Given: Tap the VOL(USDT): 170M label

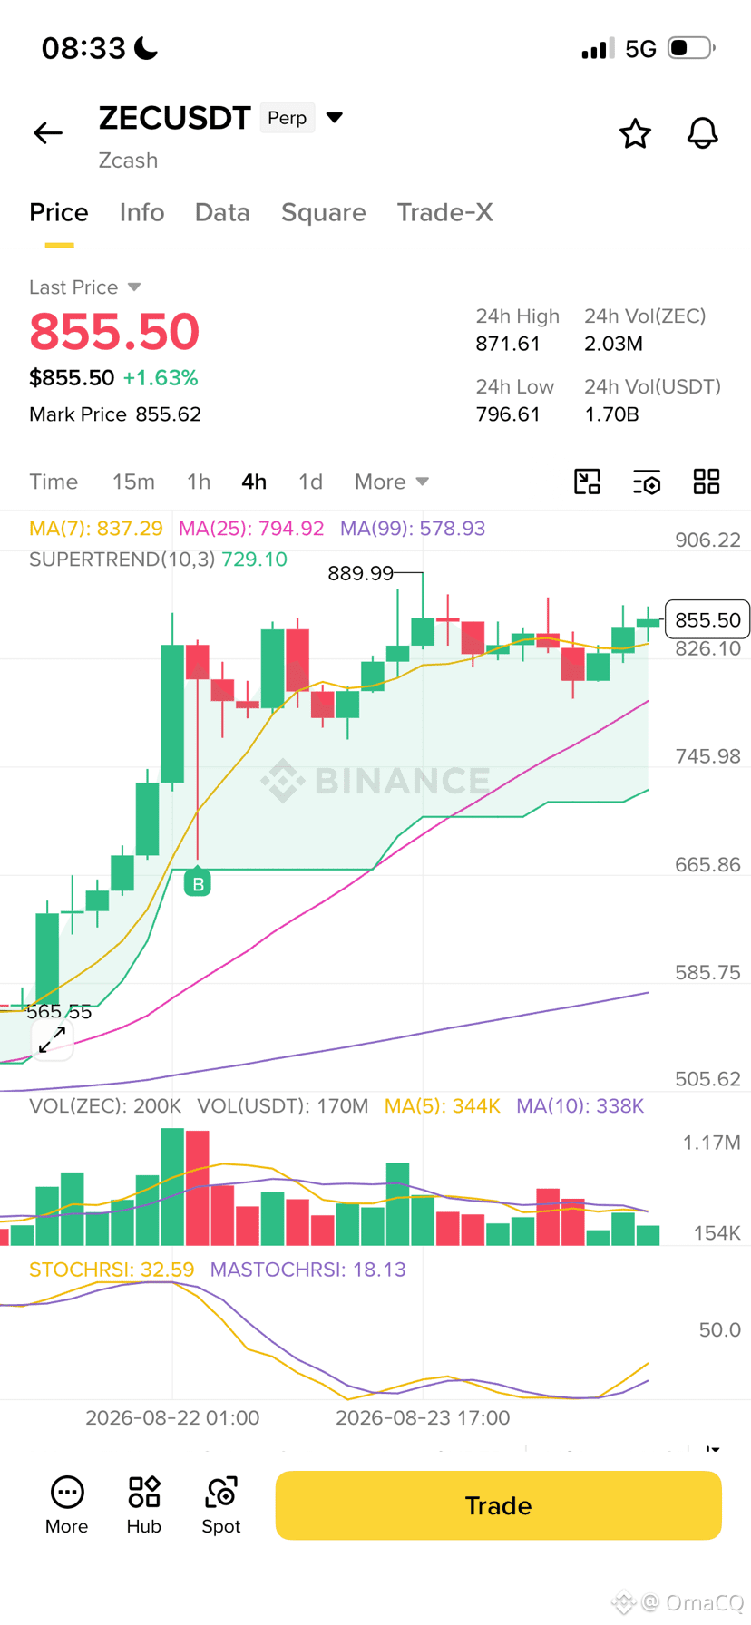Looking at the screenshot, I should pyautogui.click(x=283, y=1106).
